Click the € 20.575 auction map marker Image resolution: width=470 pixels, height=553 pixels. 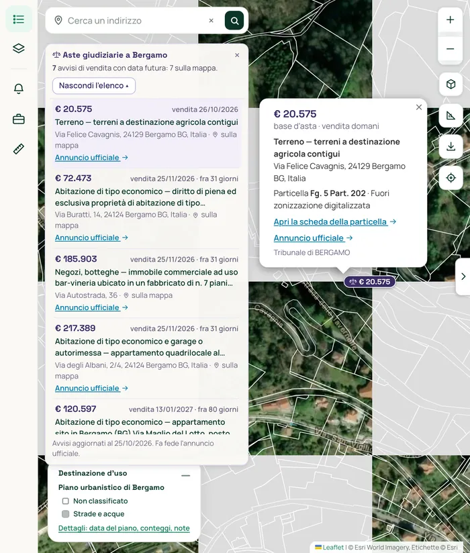369,282
